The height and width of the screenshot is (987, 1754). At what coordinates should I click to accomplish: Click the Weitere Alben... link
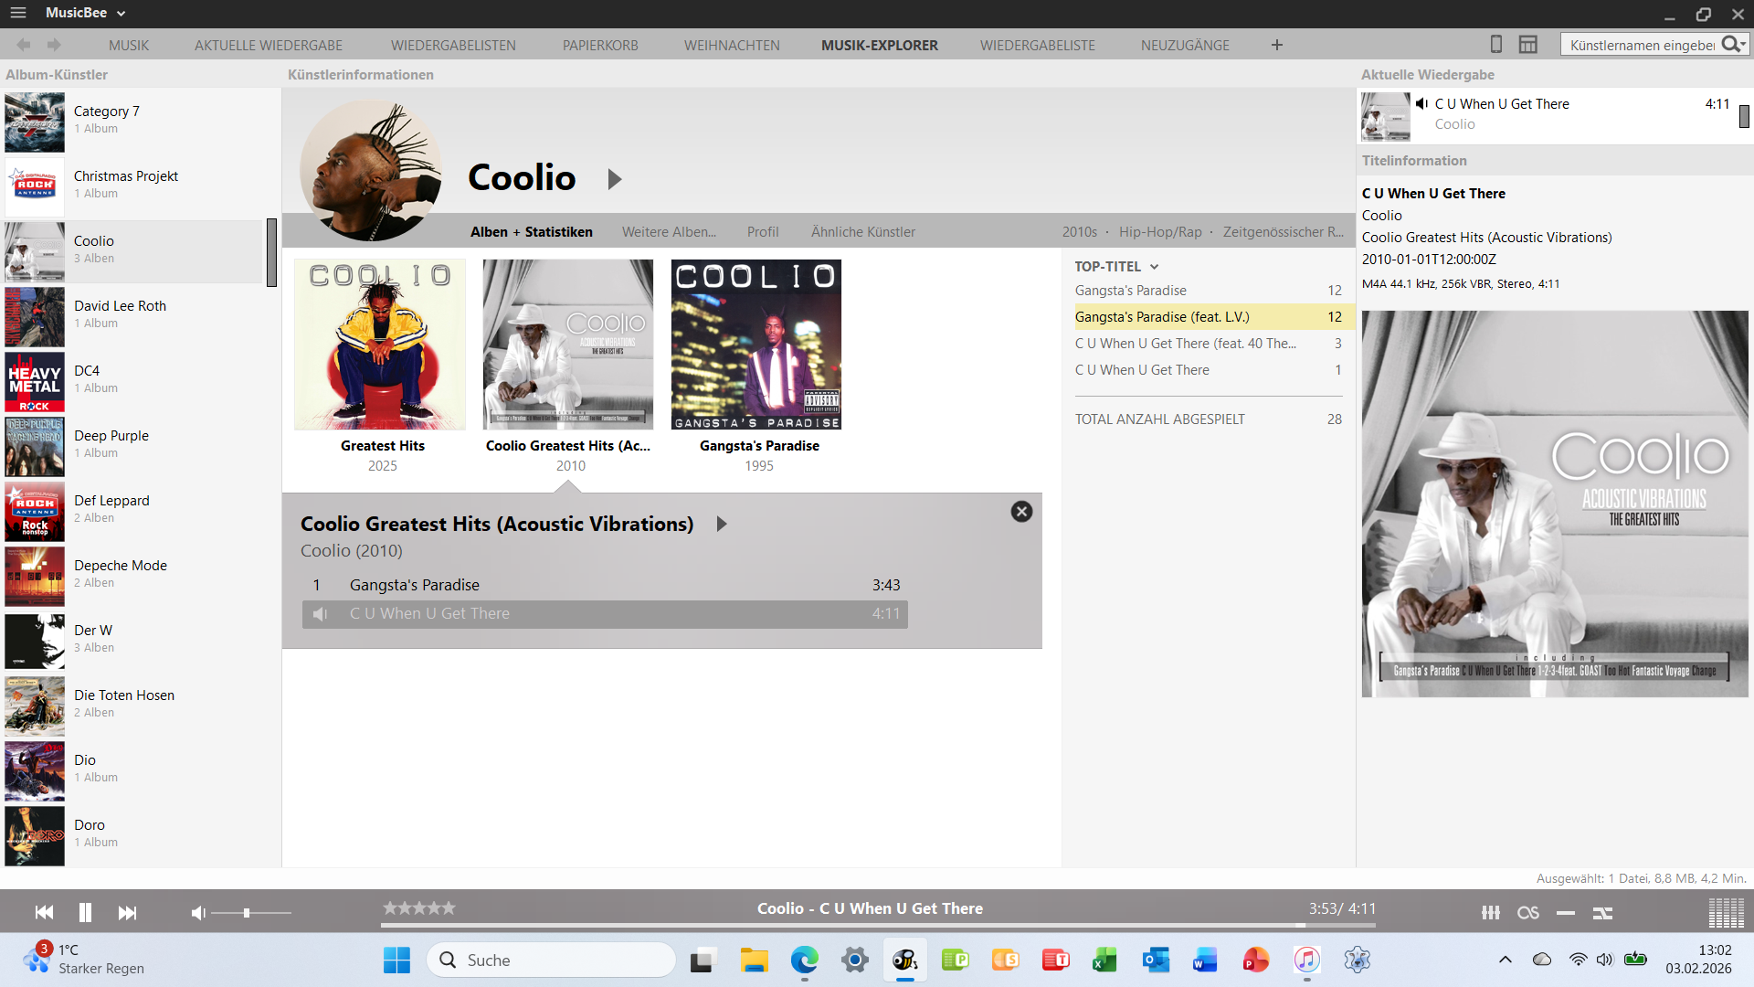point(669,232)
